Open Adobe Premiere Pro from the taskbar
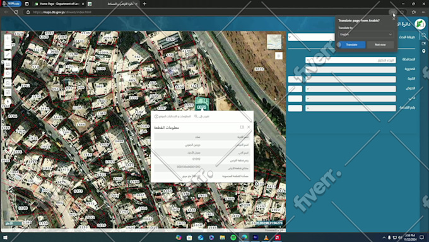This screenshot has width=429, height=242. (x=256, y=238)
